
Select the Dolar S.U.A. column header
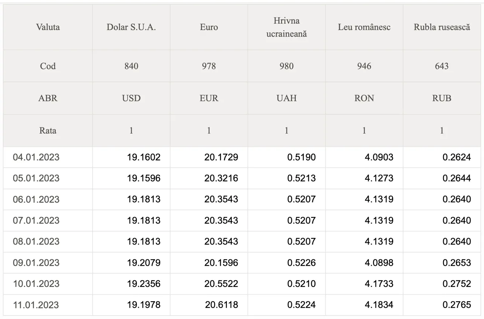pyautogui.click(x=131, y=27)
